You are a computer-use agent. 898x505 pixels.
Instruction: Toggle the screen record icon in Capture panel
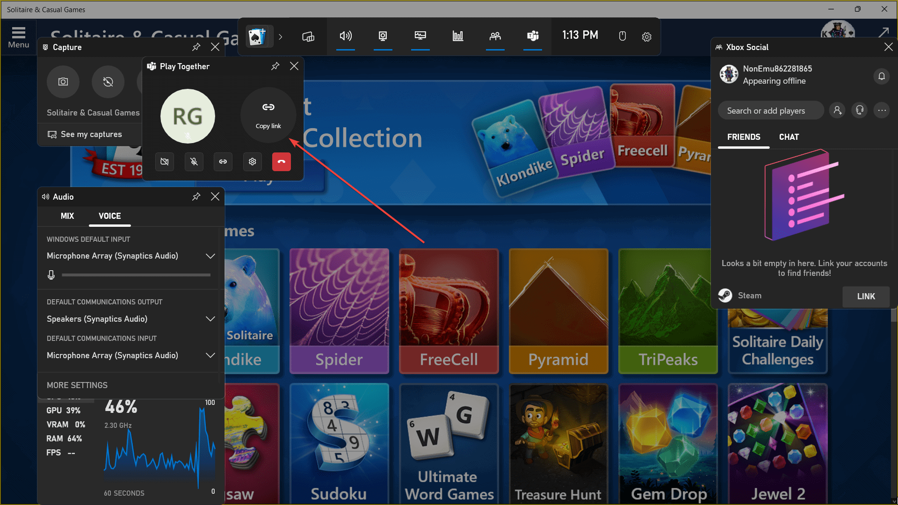pos(108,81)
